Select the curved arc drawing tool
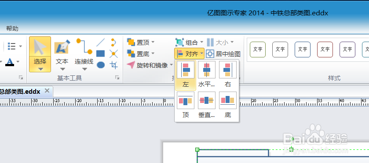The height and width of the screenshot is (163, 369). [113, 43]
